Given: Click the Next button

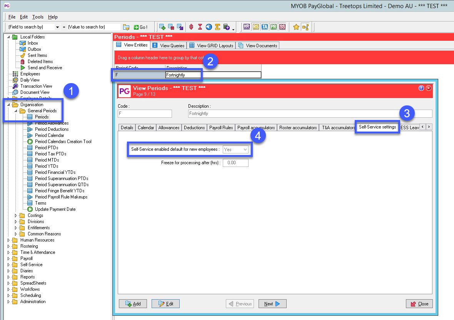Looking at the screenshot, I should pyautogui.click(x=272, y=304).
